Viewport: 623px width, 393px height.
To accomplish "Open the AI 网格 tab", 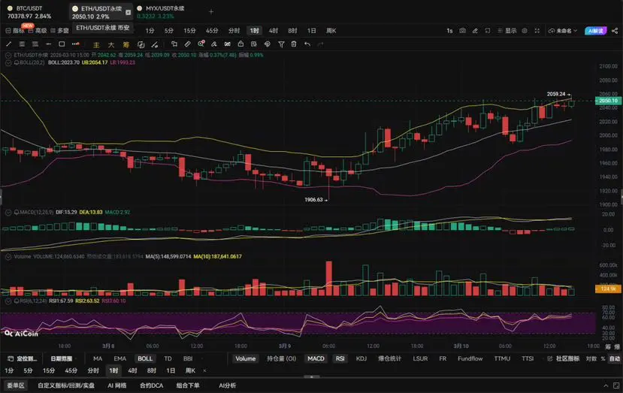I will 116,385.
